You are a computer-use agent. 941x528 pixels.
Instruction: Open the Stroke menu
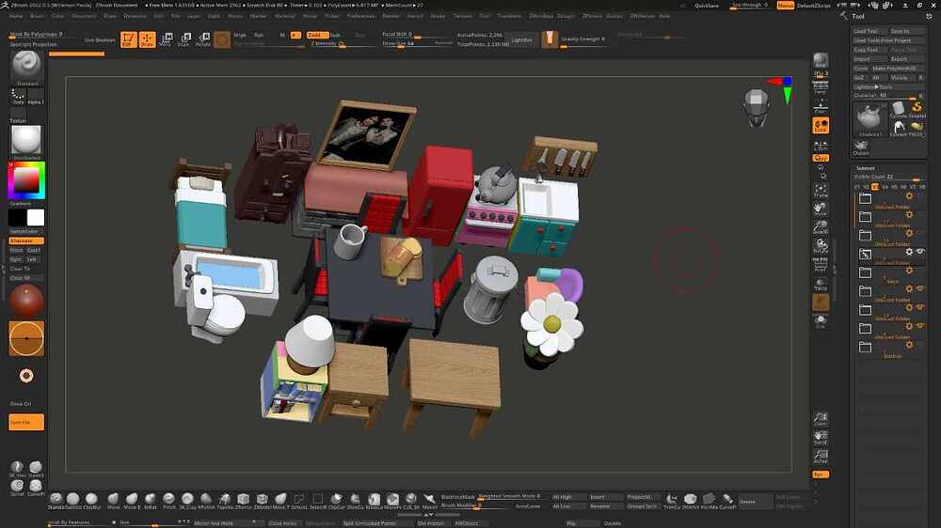439,16
